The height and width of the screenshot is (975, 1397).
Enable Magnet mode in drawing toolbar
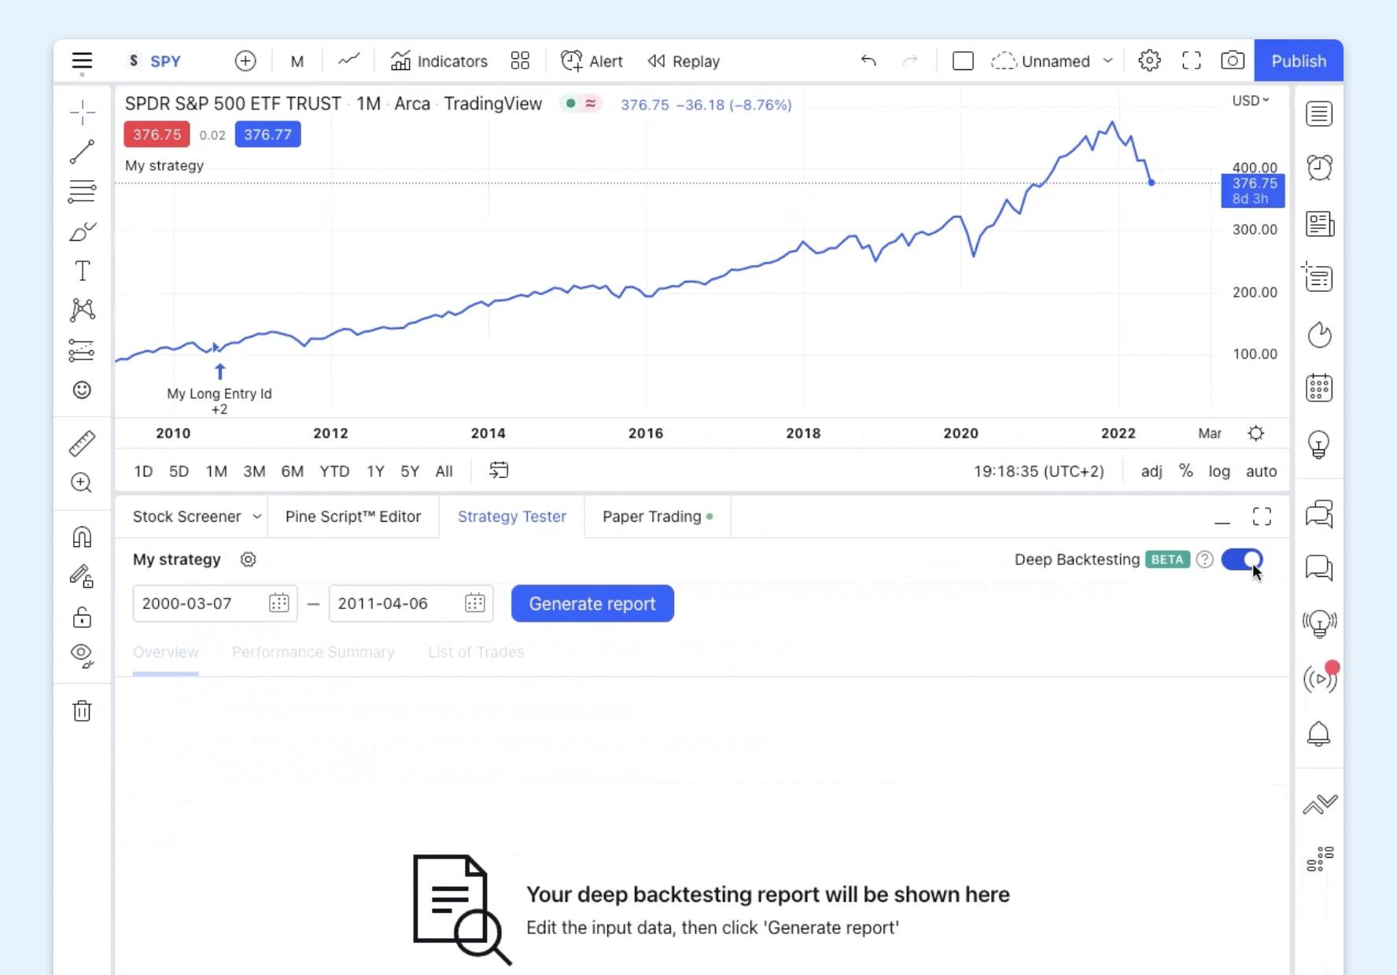82,537
